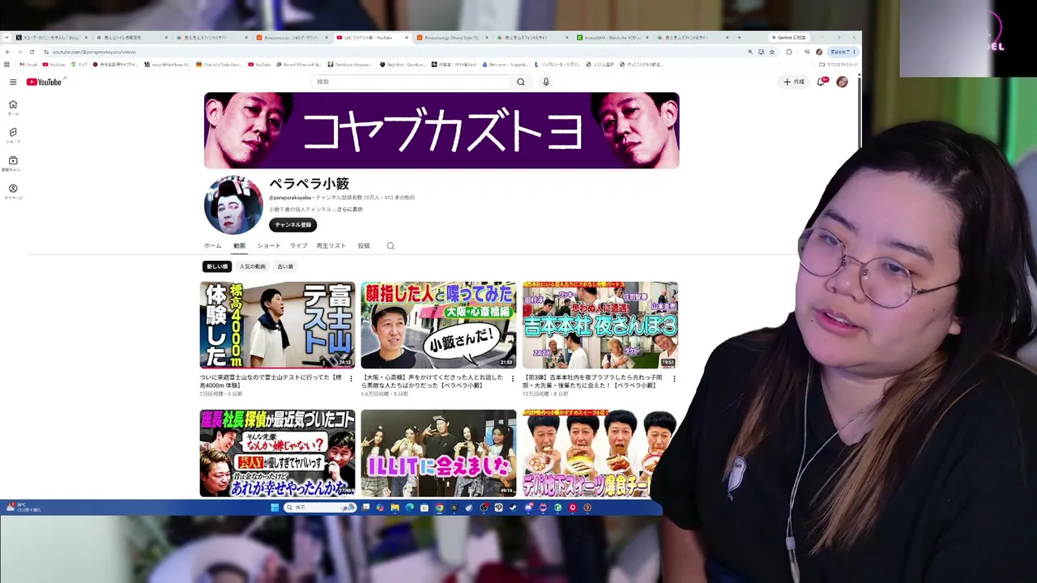The image size is (1037, 583).
Task: Select the 古い順 sort chip
Action: [285, 266]
